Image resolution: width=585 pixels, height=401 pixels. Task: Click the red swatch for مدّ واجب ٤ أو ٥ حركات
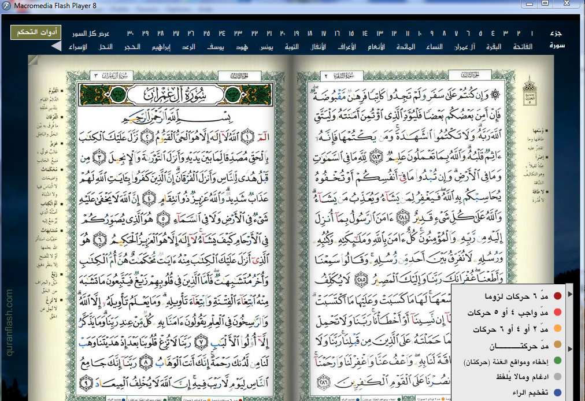pyautogui.click(x=557, y=312)
